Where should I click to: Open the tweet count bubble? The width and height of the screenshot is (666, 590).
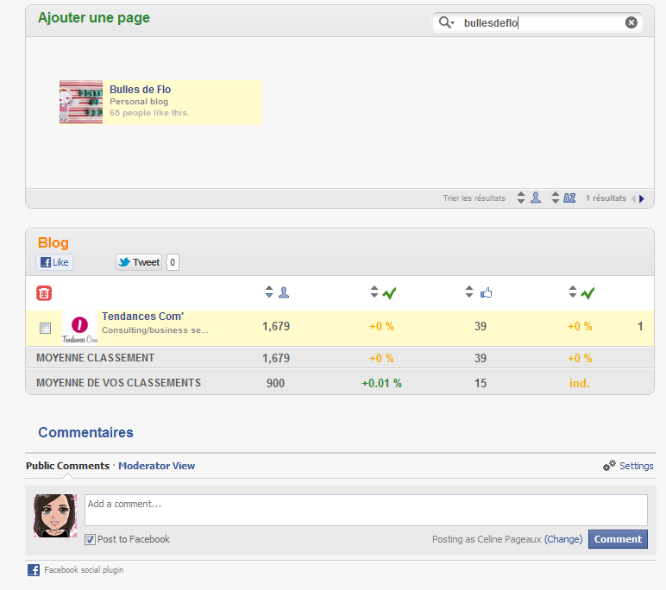[173, 262]
